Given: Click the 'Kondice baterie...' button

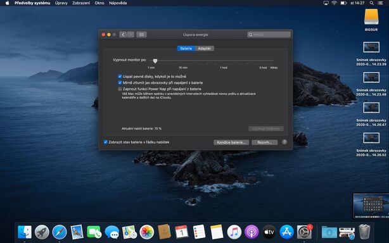Looking at the screenshot, I should coord(231,142).
